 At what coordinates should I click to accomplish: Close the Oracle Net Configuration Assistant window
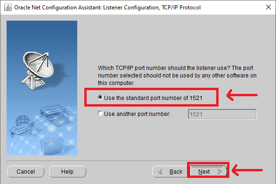(x=268, y=7)
